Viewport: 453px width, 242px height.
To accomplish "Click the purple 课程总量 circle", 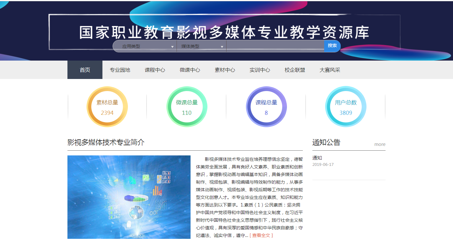I will [x=266, y=107].
